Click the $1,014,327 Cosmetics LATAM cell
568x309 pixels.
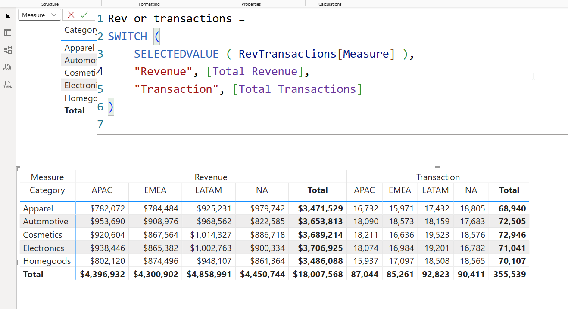pos(210,235)
